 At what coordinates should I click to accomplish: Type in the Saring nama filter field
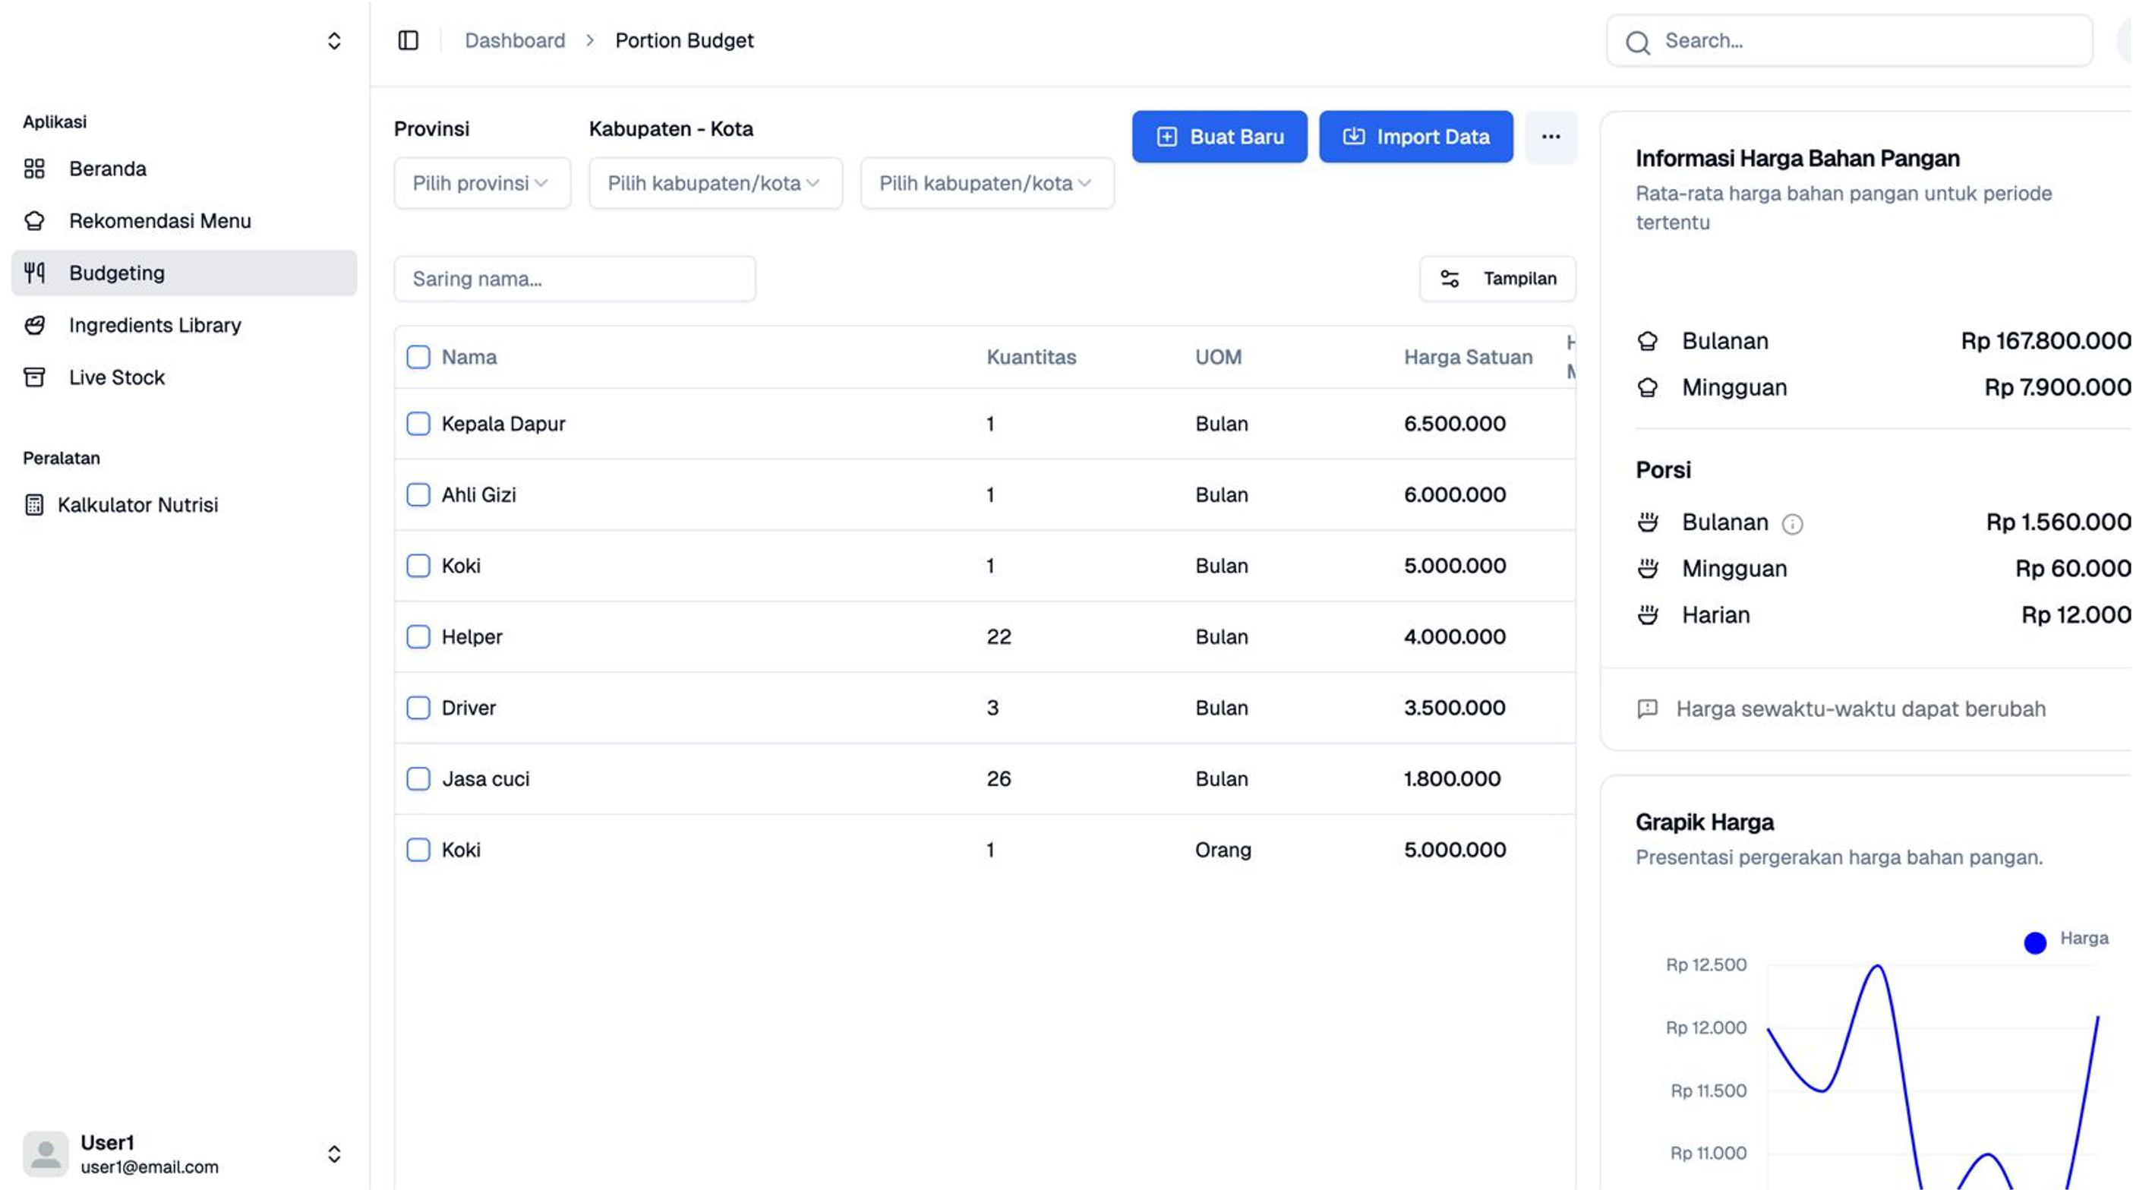click(574, 278)
